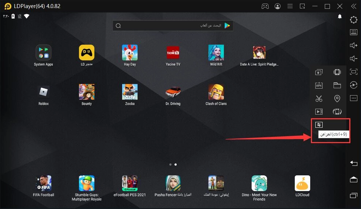The height and width of the screenshot is (209, 361).
Task: Switch to first home screen page dot
Action: [x=170, y=164]
